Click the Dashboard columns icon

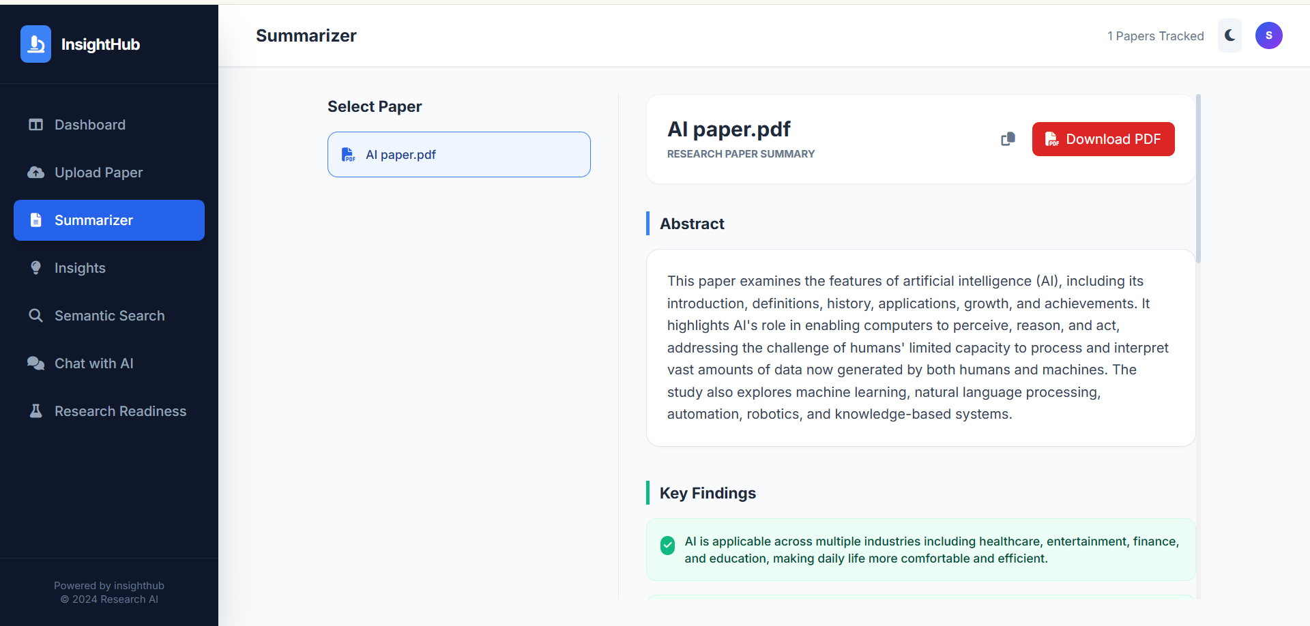35,125
